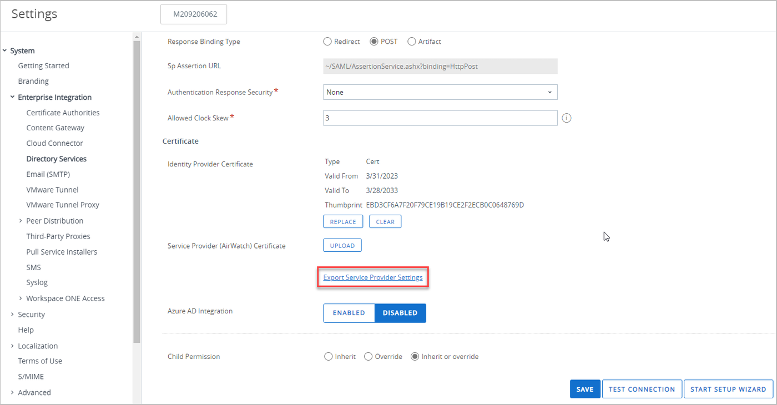Choose Override child permission
The height and width of the screenshot is (405, 777).
(368, 357)
